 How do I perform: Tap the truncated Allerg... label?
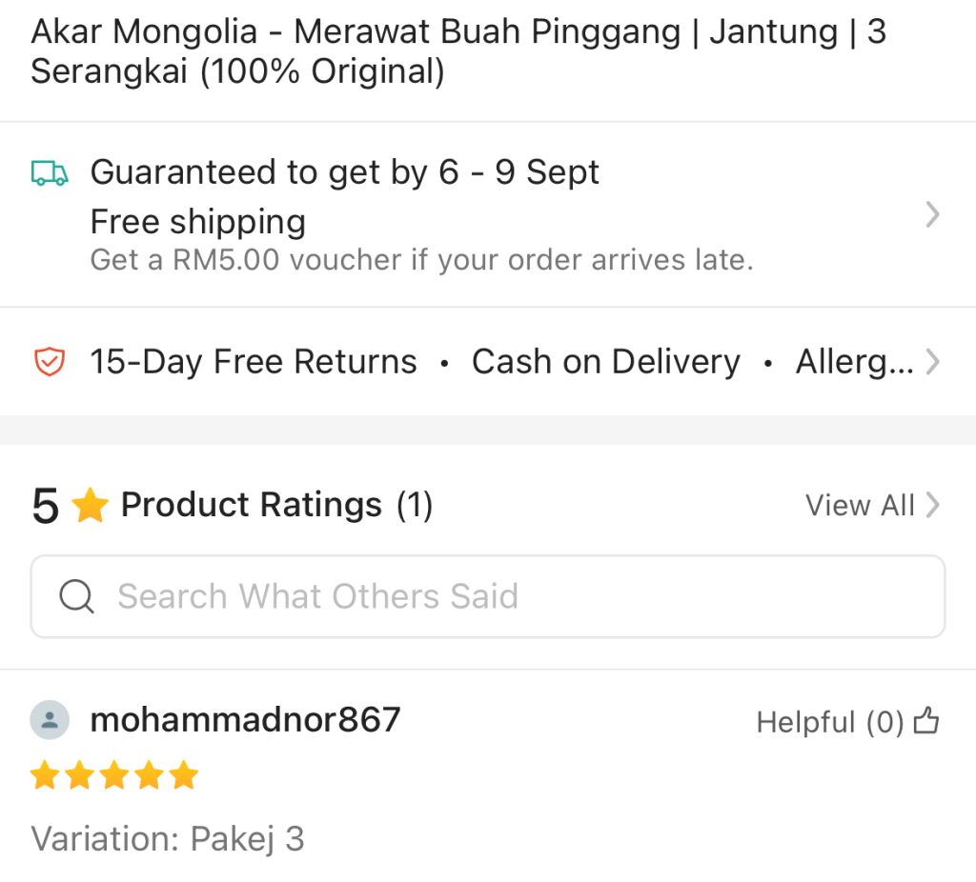point(855,362)
